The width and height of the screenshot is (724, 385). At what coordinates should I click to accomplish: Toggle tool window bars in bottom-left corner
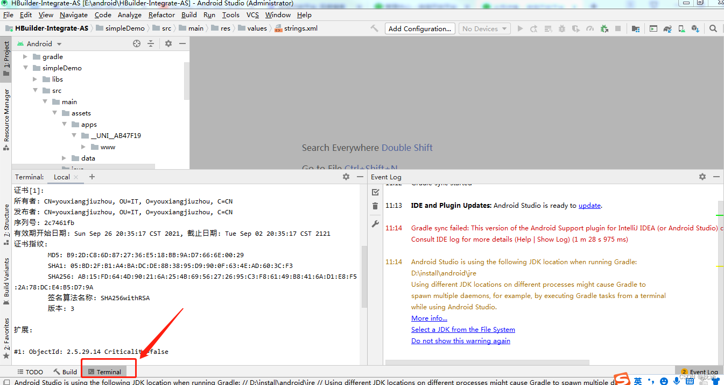click(6, 382)
